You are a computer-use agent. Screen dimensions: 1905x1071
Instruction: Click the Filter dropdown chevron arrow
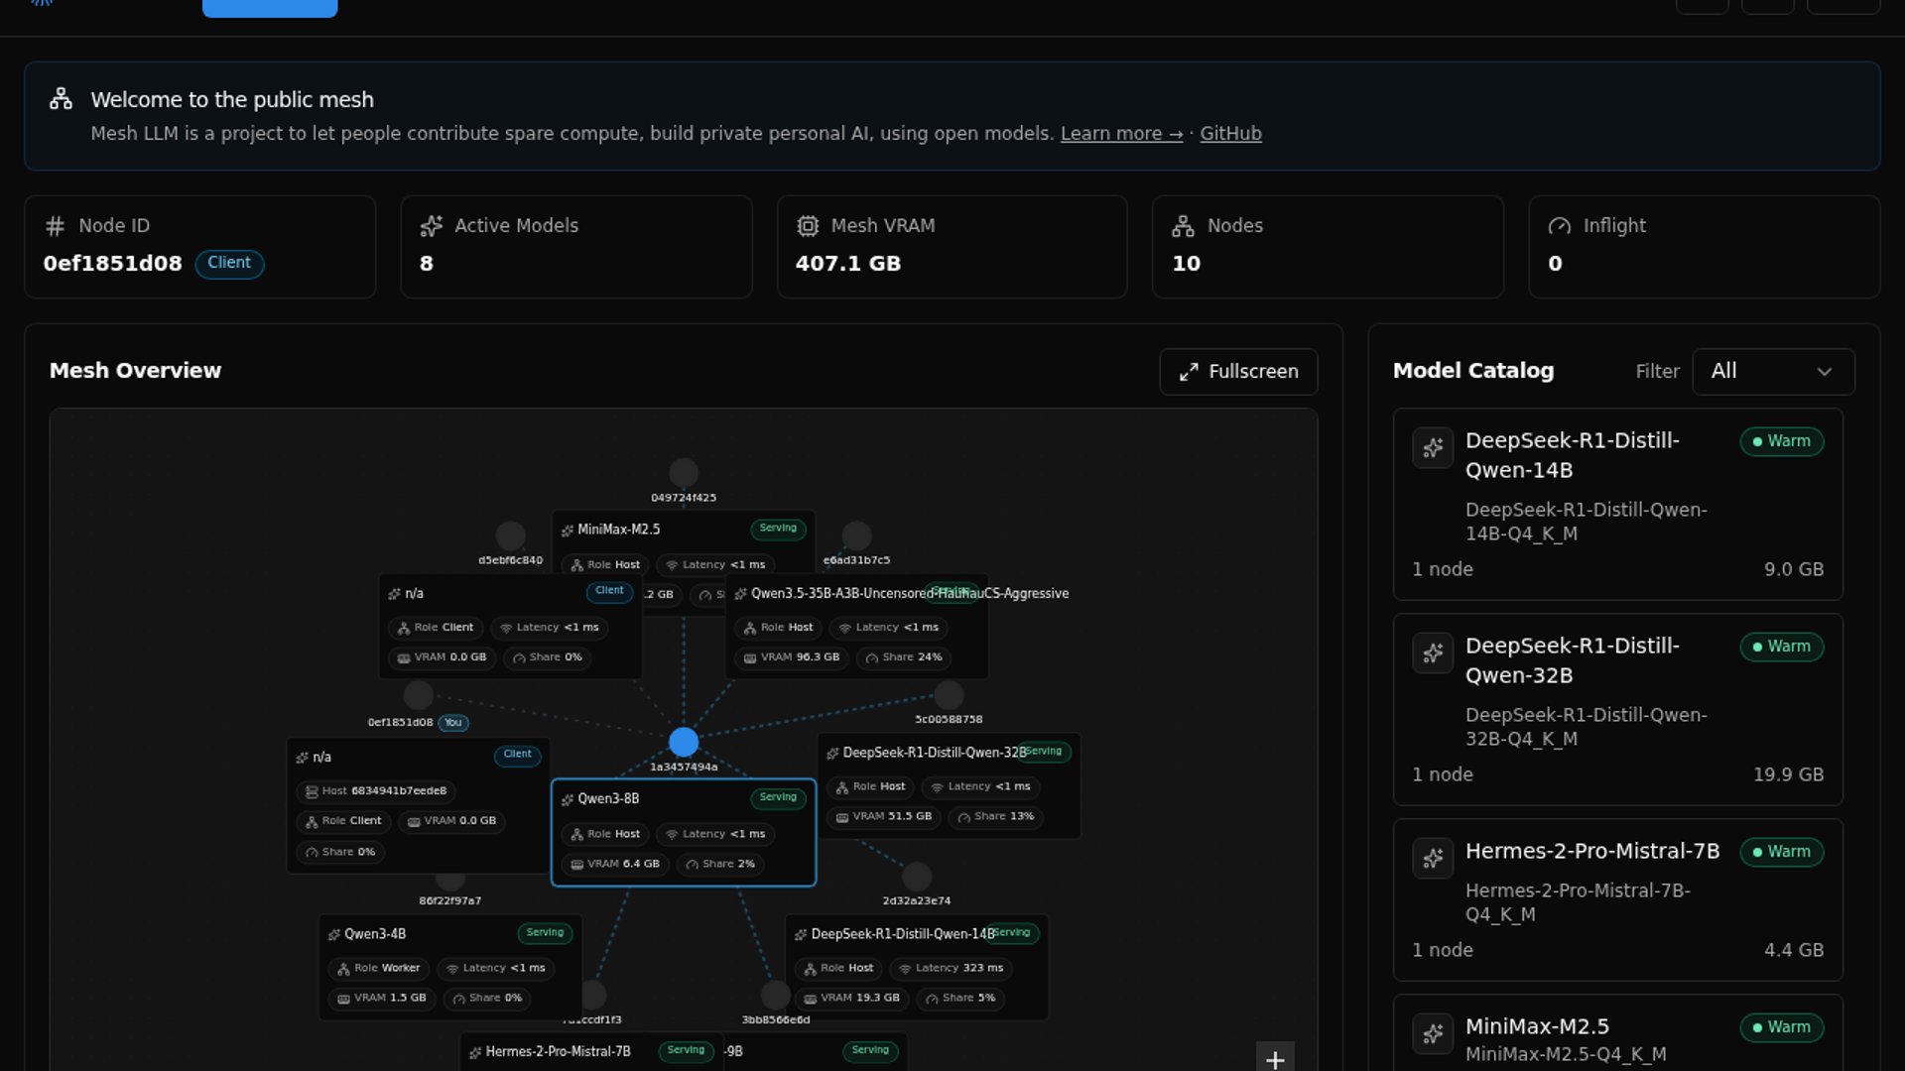1824,372
